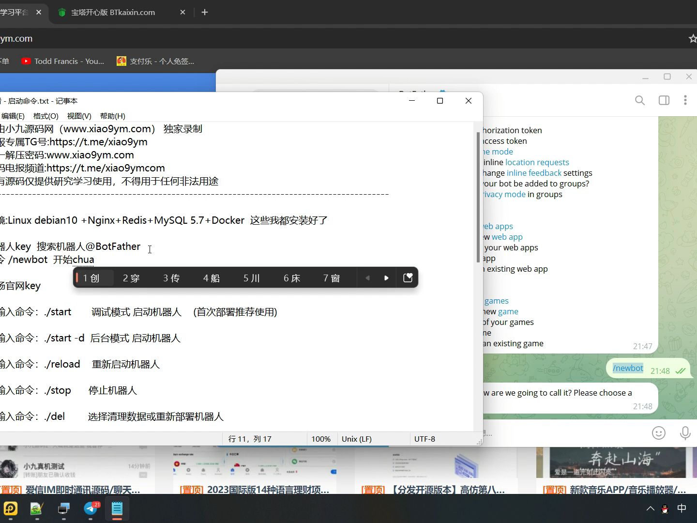Screen dimensions: 697x523
Task: Open Todd Francis YouTube bookmark
Action: click(x=63, y=61)
